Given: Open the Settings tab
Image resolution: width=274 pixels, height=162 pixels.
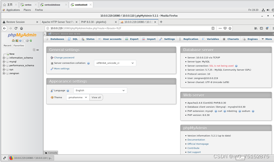Looking at the screenshot, I should click(167, 39).
